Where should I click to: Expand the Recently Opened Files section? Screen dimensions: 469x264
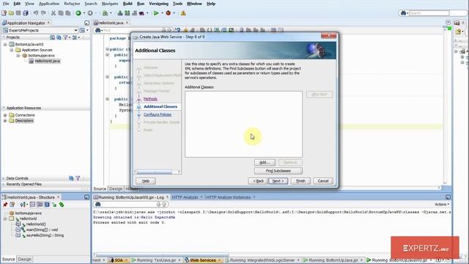pos(4,184)
